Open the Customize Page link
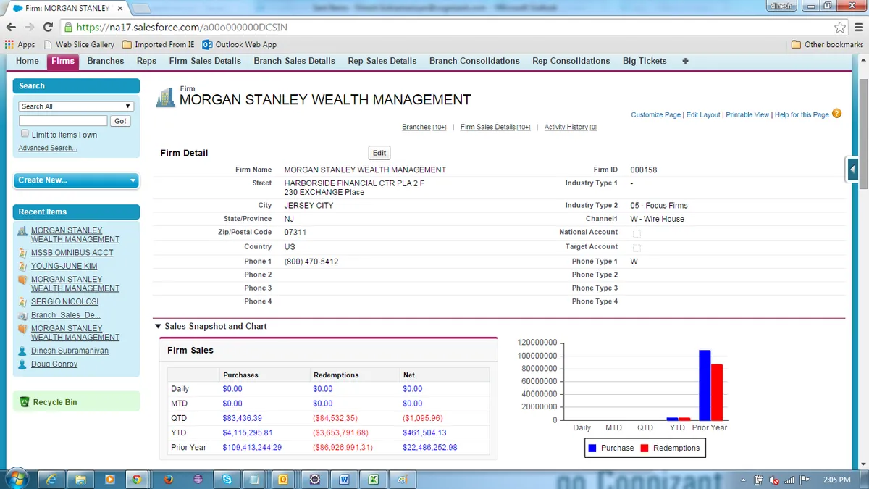The width and height of the screenshot is (869, 489). click(x=656, y=115)
